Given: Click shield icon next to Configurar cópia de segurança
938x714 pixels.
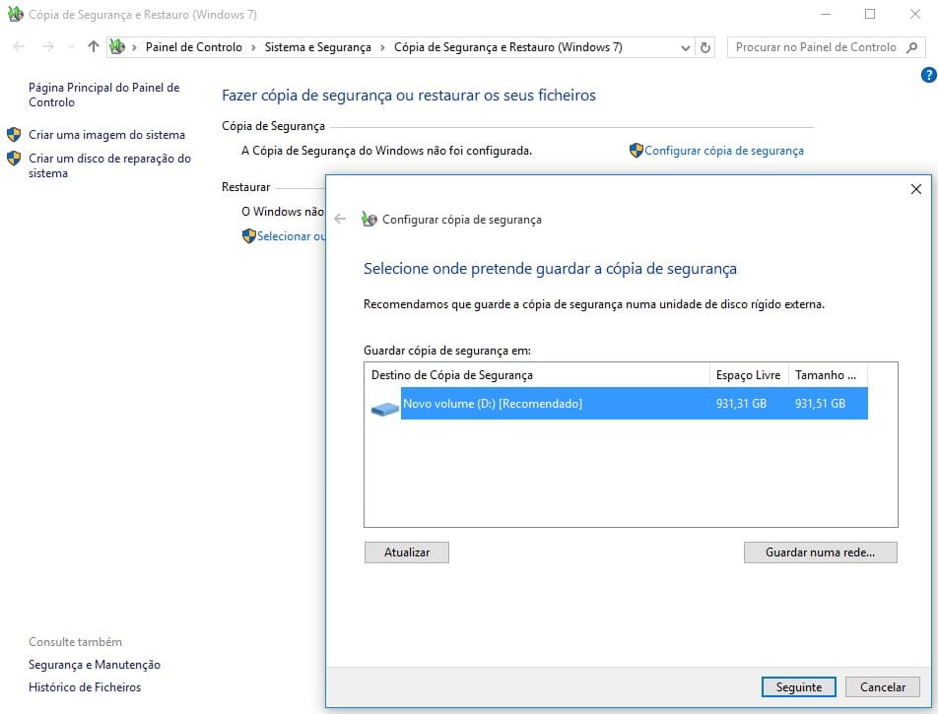Looking at the screenshot, I should point(636,150).
